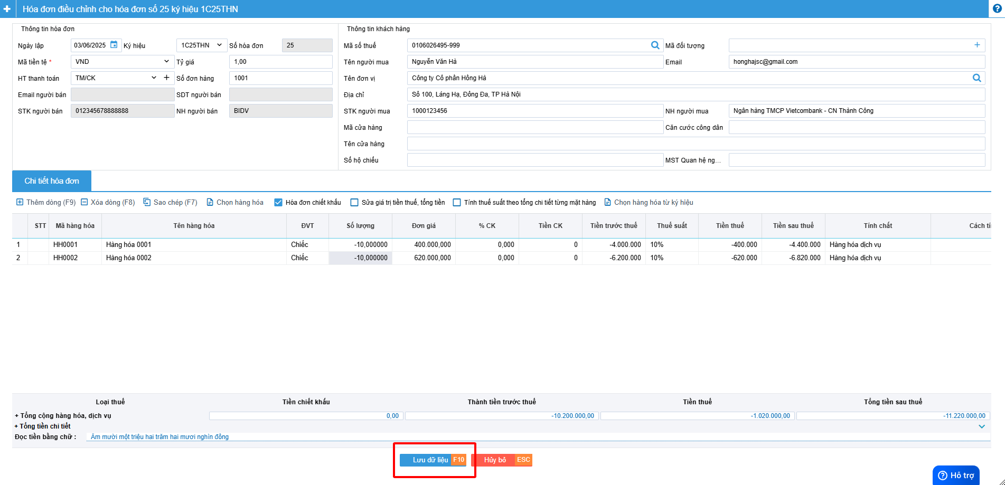The height and width of the screenshot is (485, 1005).
Task: Click Số lượng column header
Action: (x=360, y=226)
